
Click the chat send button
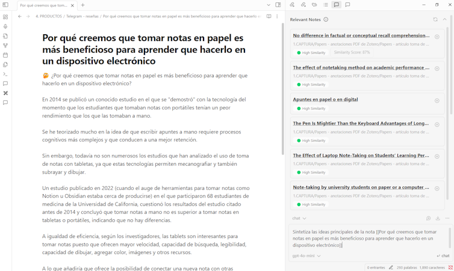443,256
